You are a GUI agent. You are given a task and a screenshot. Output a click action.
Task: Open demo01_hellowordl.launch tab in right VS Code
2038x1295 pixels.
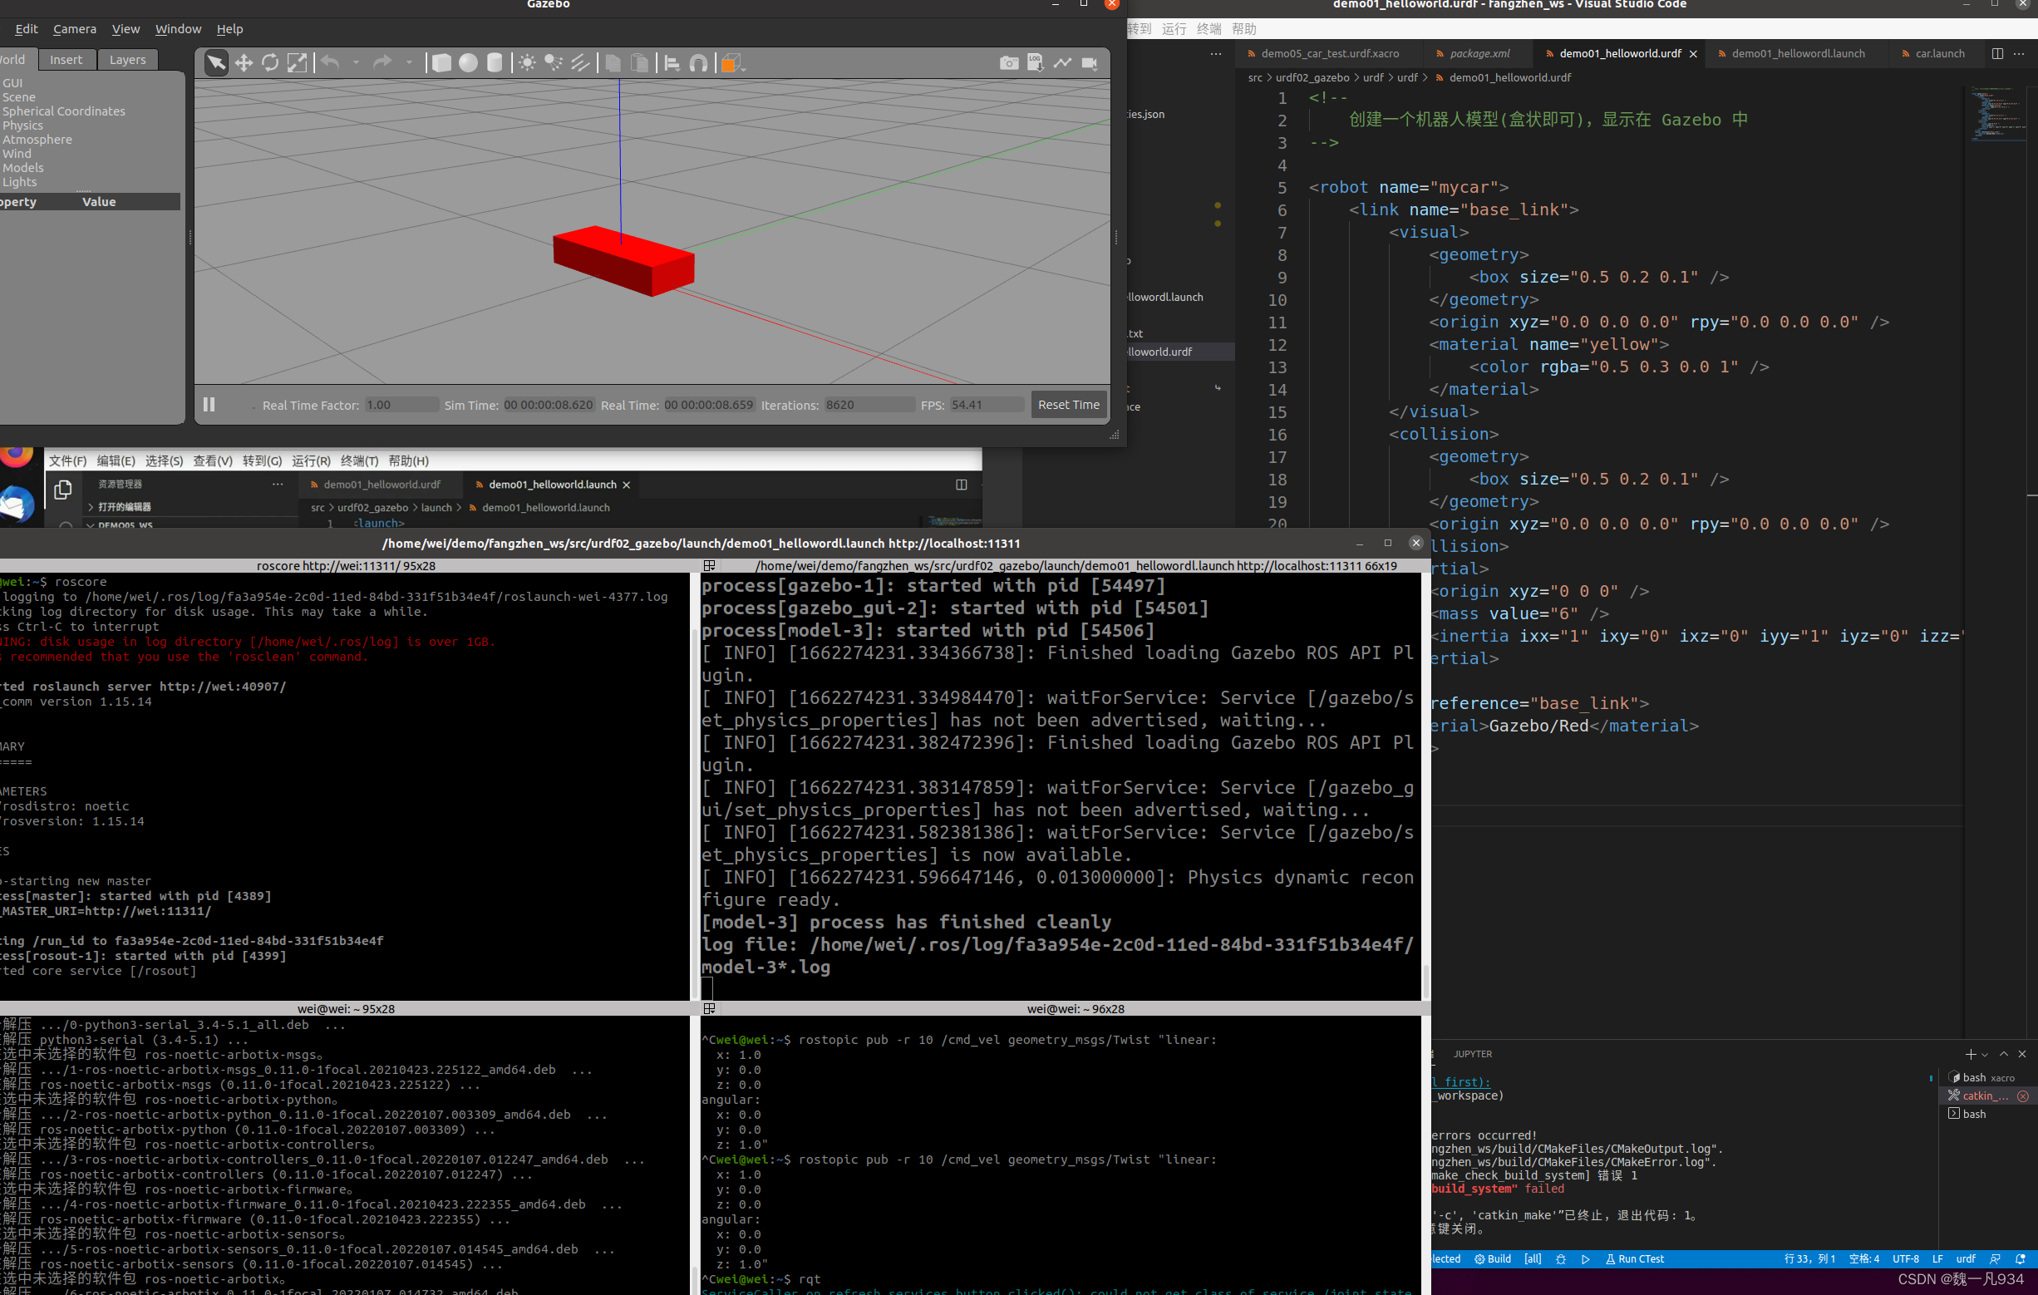click(1797, 53)
